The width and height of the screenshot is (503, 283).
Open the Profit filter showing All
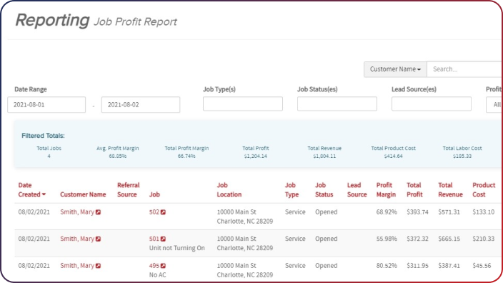(x=494, y=105)
